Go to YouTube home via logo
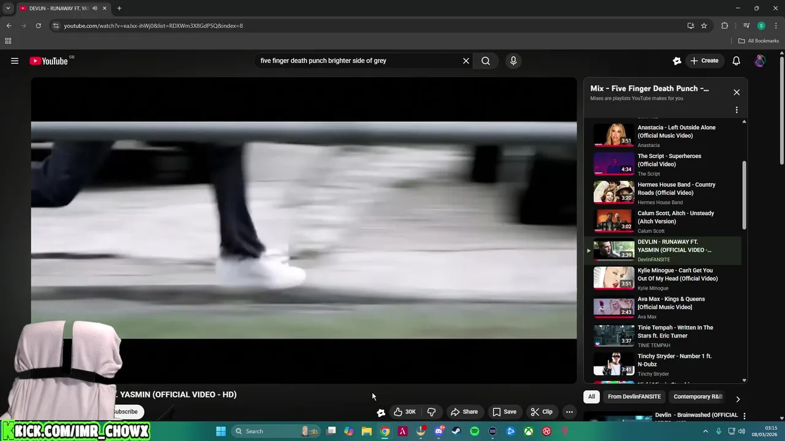Screen dimensions: 785x441 [48, 61]
